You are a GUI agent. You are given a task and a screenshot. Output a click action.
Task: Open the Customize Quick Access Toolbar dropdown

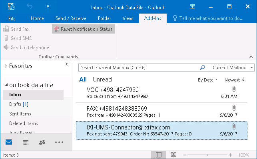click(x=48, y=6)
